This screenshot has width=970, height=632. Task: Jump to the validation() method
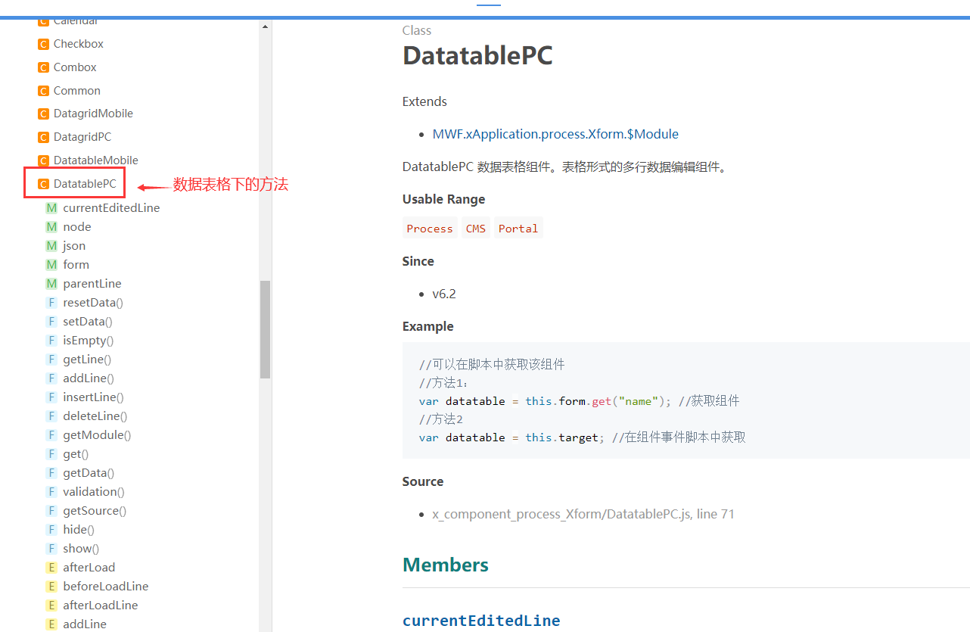[93, 491]
